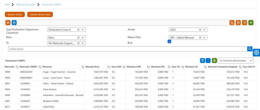Click the printer icon
The image size is (260, 110).
click(238, 23)
